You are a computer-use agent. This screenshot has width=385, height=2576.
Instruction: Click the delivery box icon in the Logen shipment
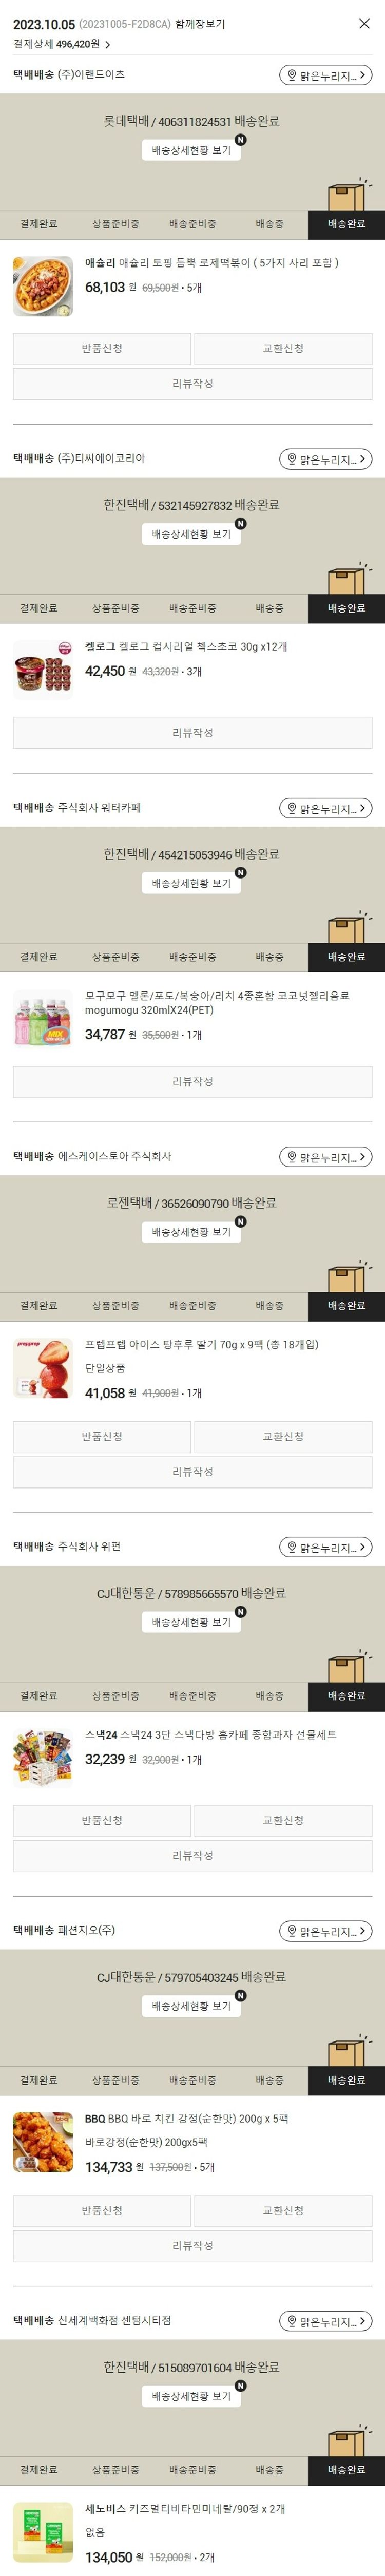(x=347, y=1276)
